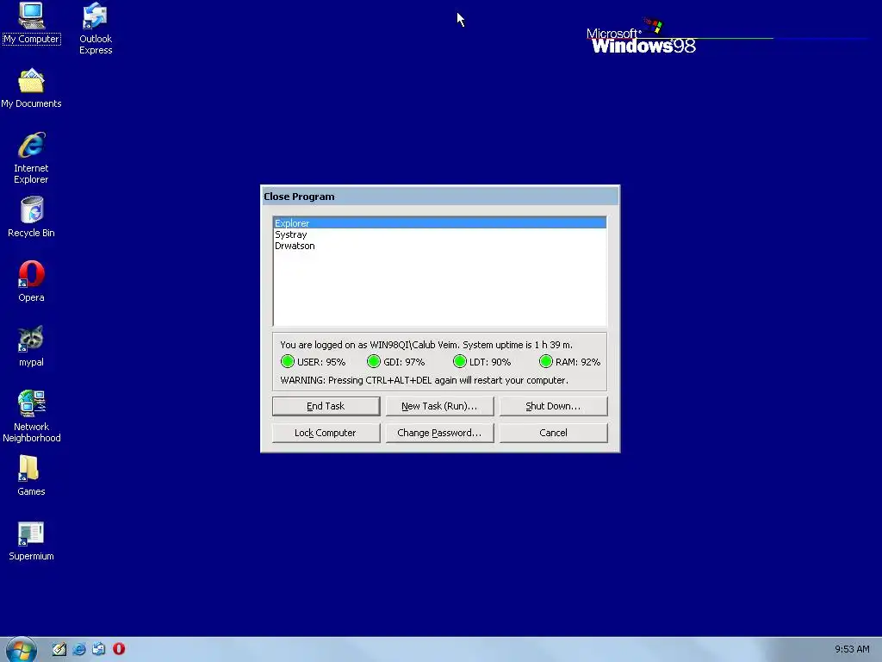Viewport: 882px width, 662px height.
Task: Click the Shut Down... button
Action: (x=553, y=406)
